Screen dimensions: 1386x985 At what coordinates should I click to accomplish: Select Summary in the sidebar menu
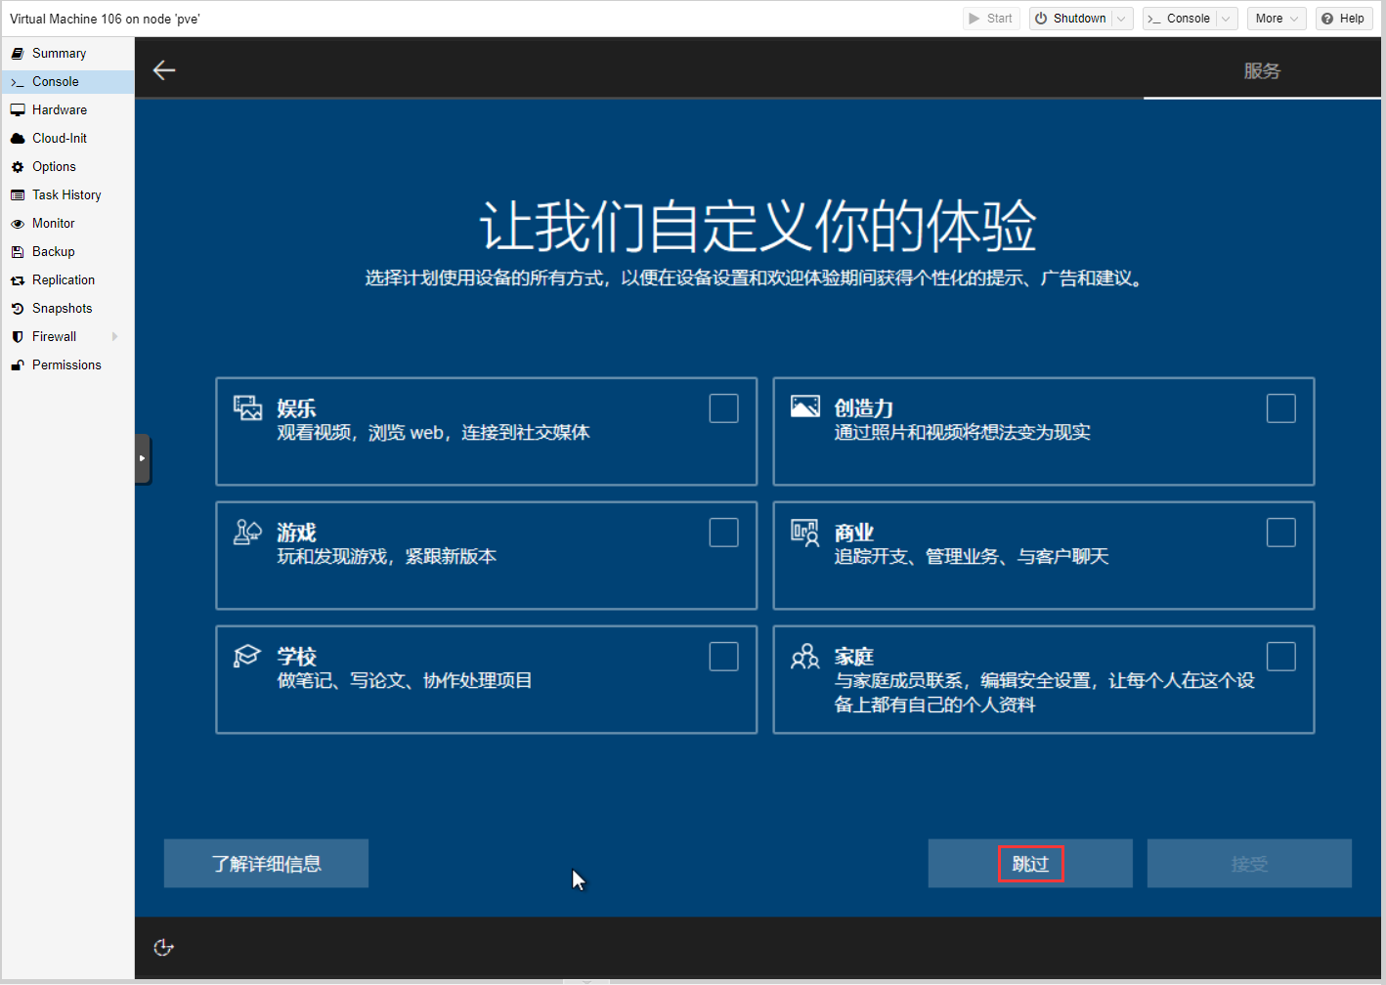59,54
